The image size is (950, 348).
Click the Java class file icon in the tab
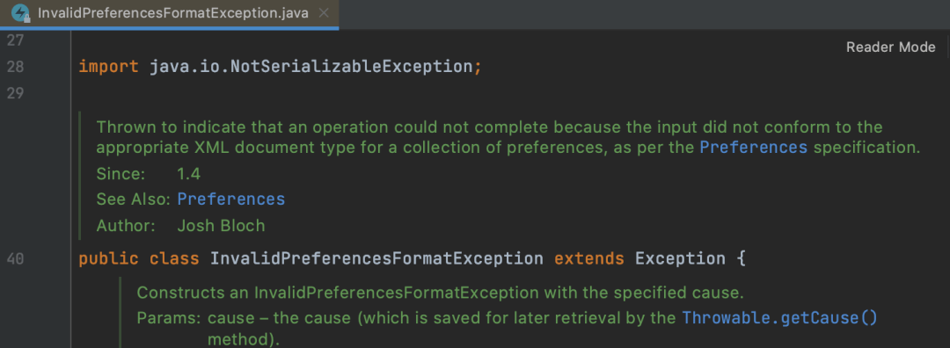[20, 12]
